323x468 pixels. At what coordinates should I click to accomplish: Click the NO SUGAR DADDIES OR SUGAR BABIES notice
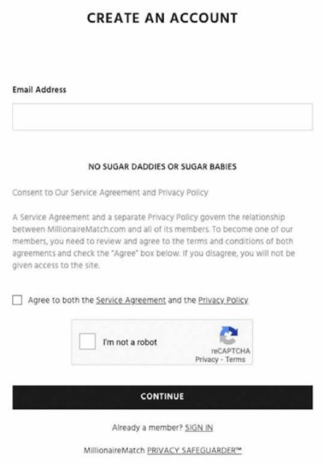162,167
